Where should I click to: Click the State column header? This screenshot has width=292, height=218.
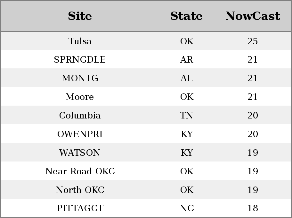click(x=186, y=16)
